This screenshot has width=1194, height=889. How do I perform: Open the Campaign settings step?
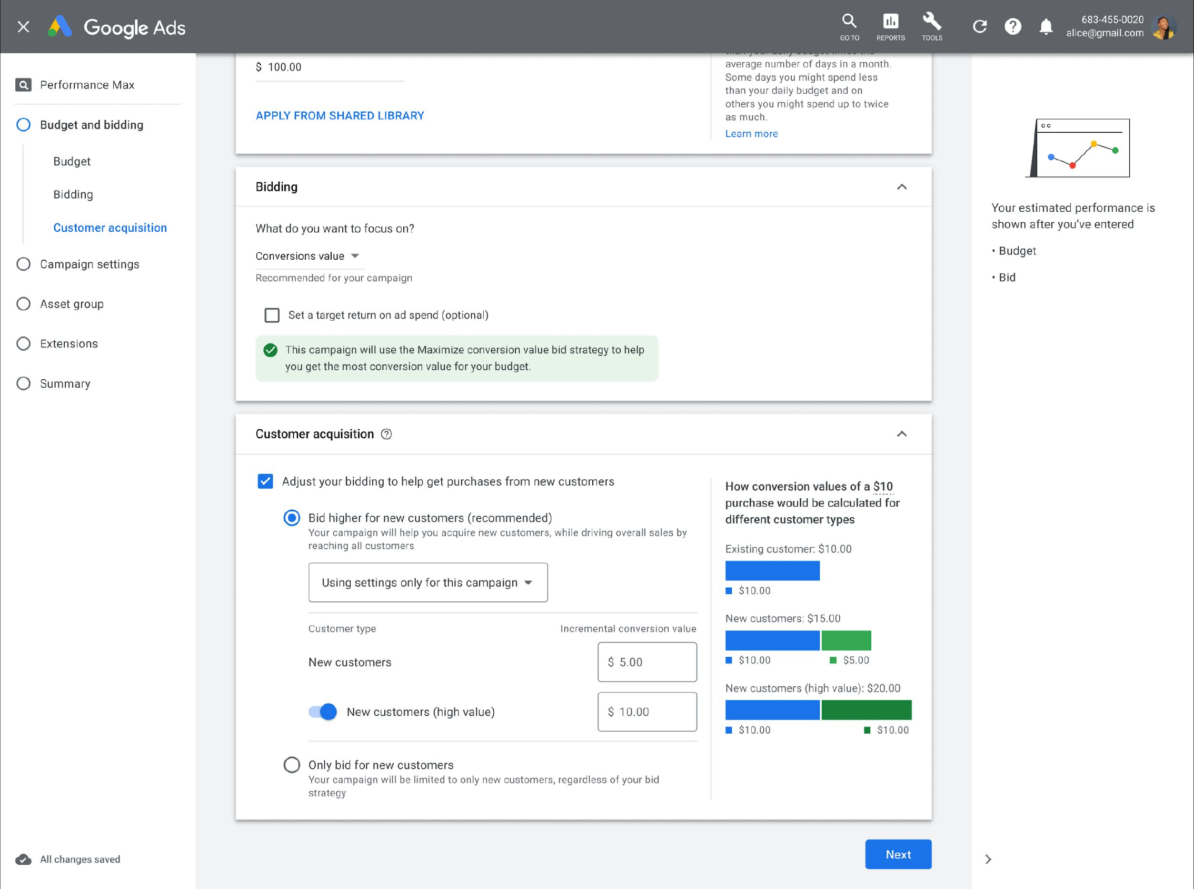tap(78, 264)
